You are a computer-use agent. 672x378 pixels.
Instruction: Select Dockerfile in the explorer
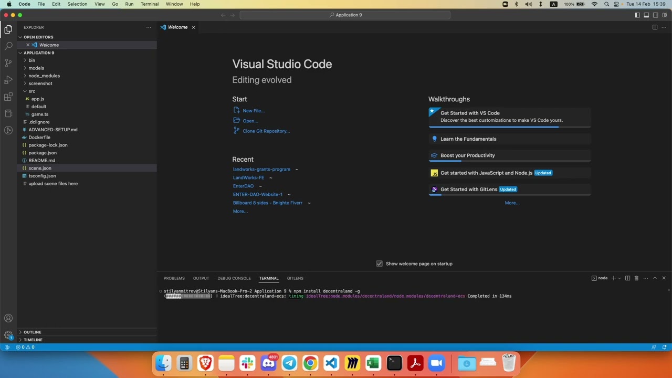pos(39,138)
